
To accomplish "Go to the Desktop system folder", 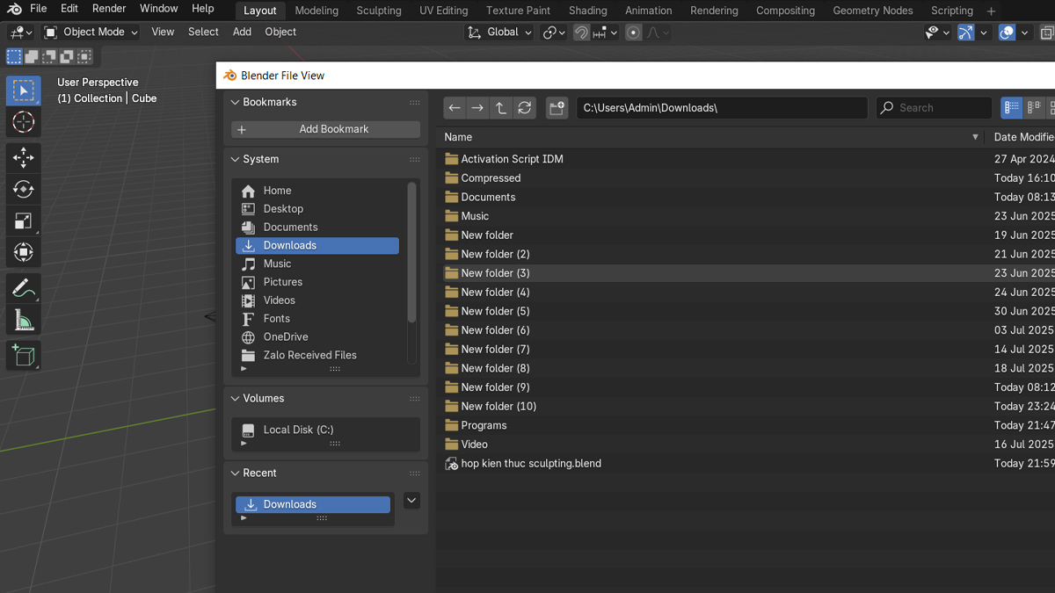I will [x=317, y=209].
